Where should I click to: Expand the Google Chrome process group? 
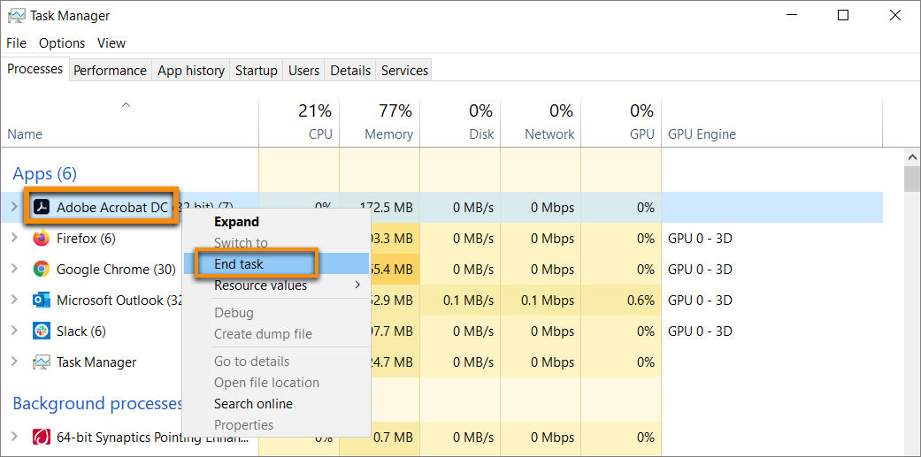pos(14,270)
